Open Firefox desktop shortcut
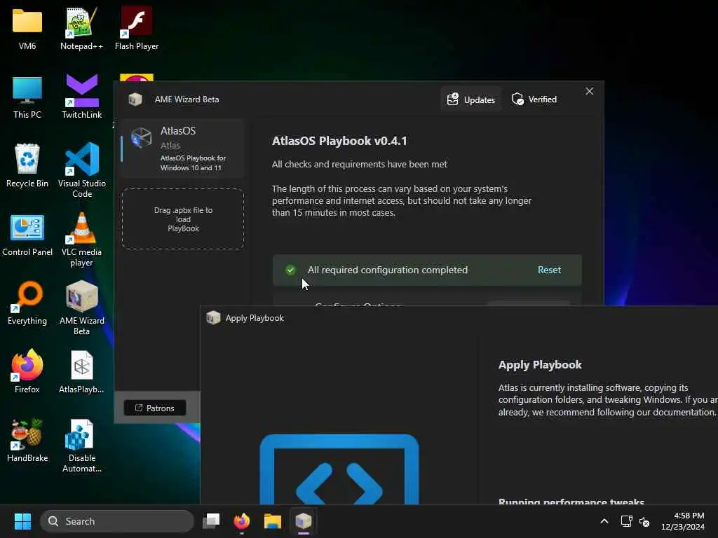The image size is (718, 538). [27, 371]
